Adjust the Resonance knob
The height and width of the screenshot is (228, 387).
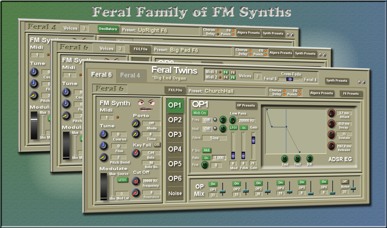point(135,192)
